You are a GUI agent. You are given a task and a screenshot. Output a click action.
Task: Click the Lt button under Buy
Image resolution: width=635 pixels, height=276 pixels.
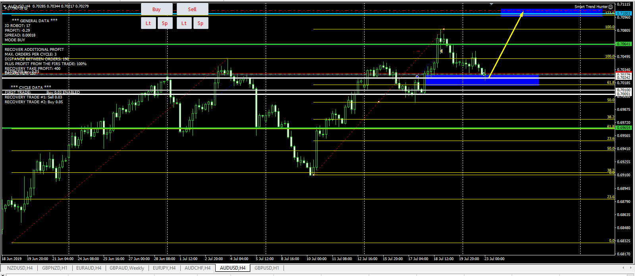(148, 23)
